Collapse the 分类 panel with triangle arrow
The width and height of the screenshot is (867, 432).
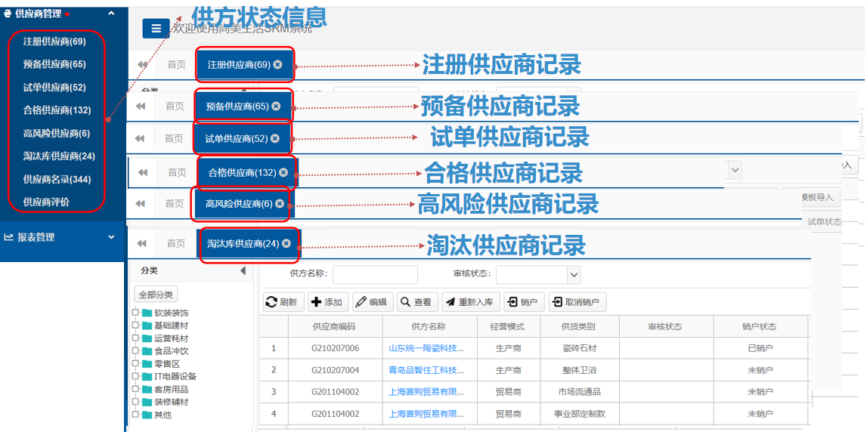tap(243, 271)
